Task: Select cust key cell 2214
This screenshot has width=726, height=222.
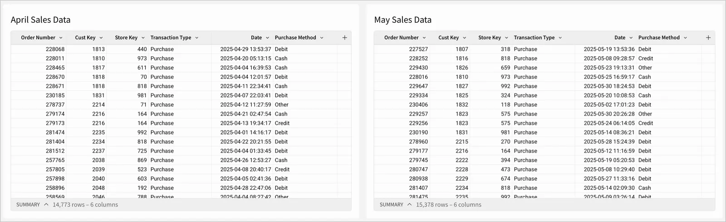Action: (x=98, y=105)
